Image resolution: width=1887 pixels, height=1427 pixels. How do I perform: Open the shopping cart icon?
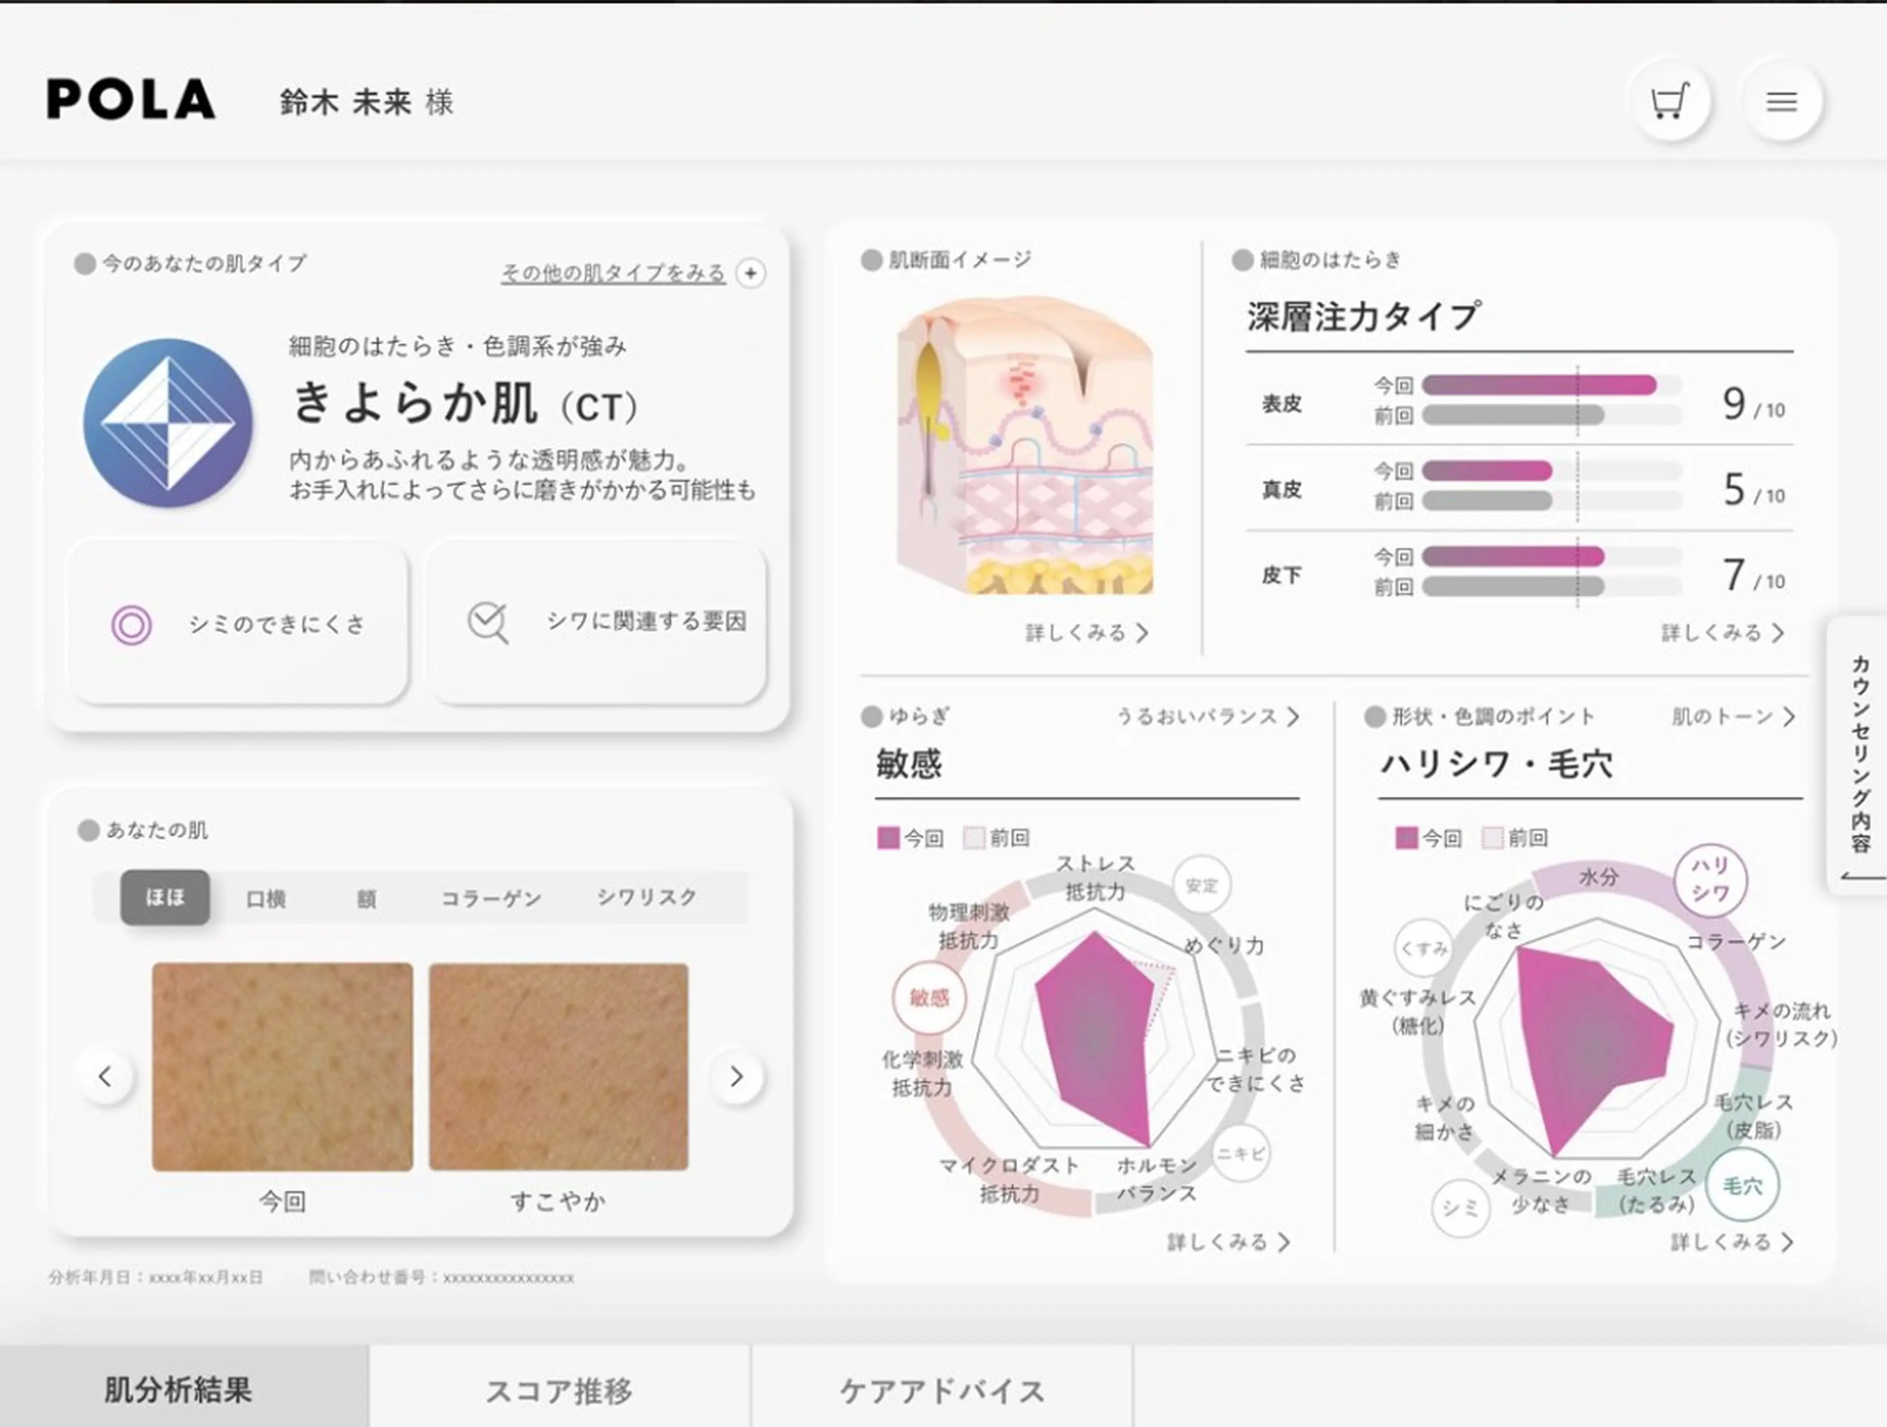click(1670, 101)
